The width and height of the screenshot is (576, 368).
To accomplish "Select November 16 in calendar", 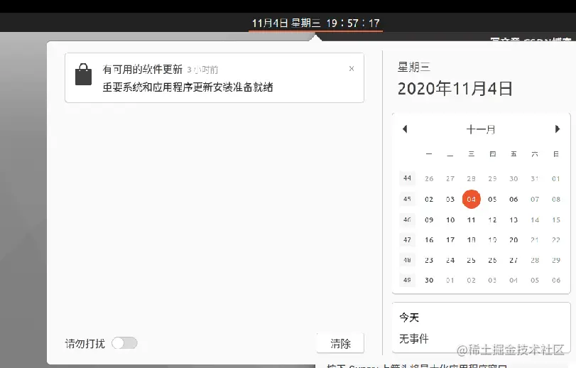I will pyautogui.click(x=429, y=240).
